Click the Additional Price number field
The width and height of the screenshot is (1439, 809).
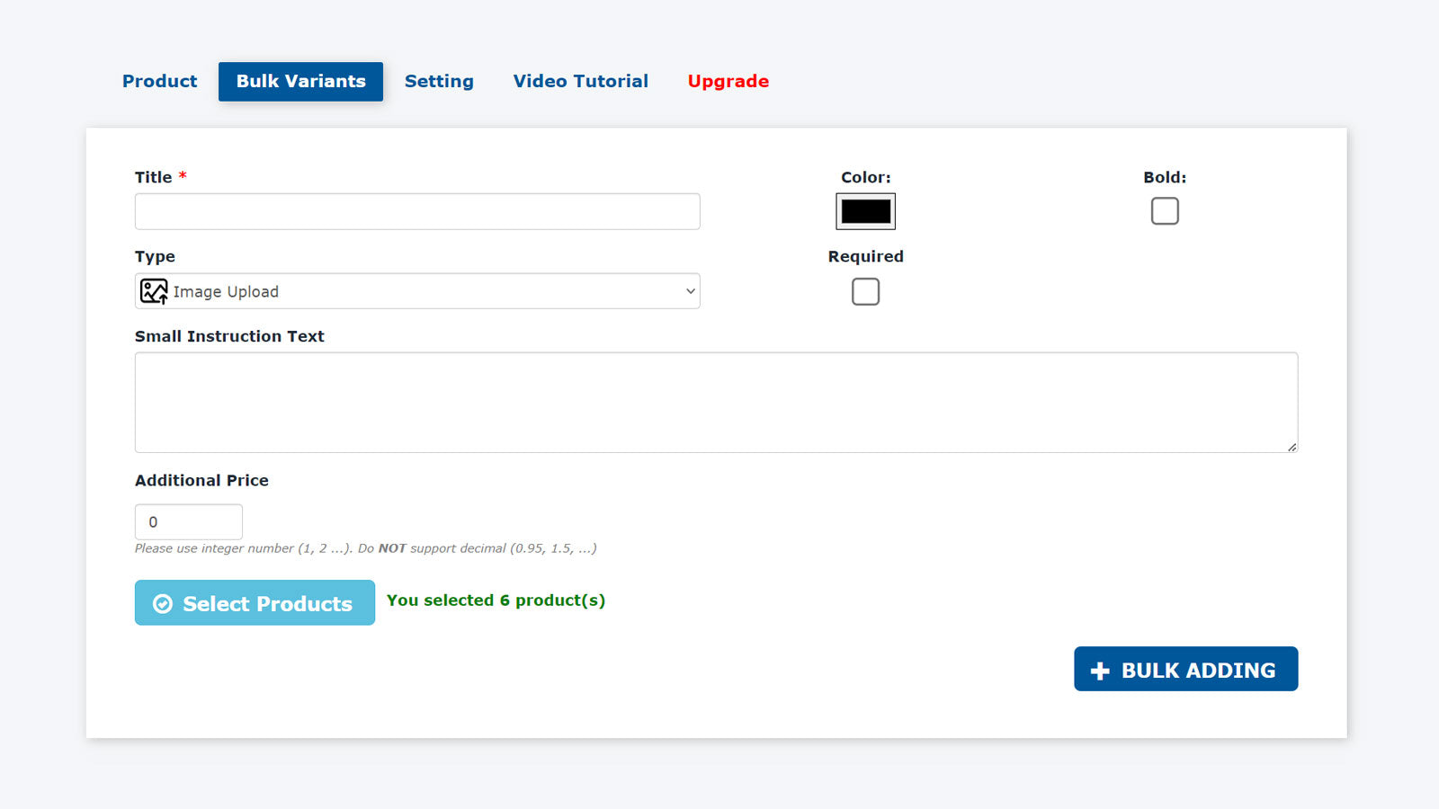point(189,521)
